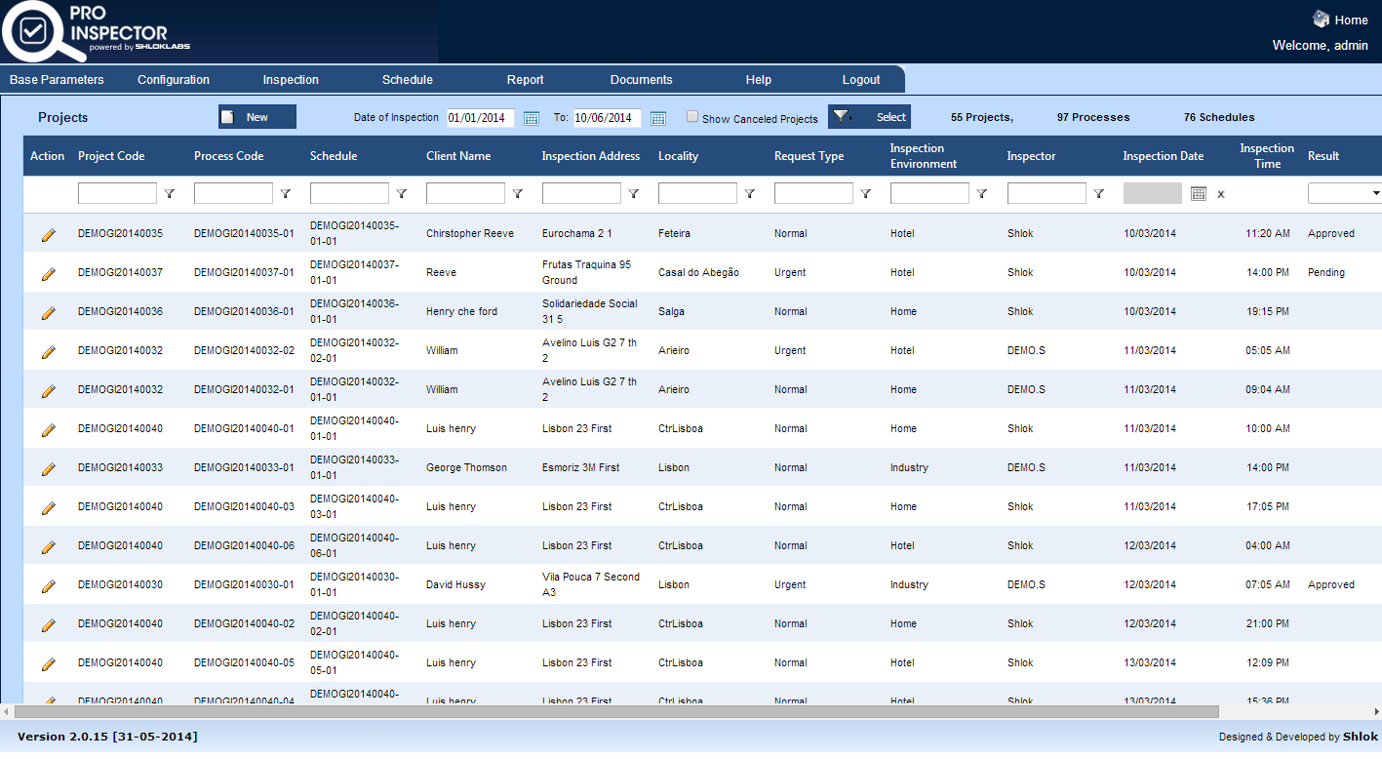Click the New project button
This screenshot has width=1382, height=759.
pyautogui.click(x=257, y=117)
